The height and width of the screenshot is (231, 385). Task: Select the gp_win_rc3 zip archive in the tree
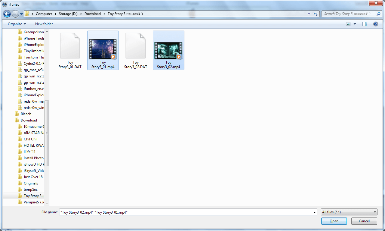click(x=31, y=82)
